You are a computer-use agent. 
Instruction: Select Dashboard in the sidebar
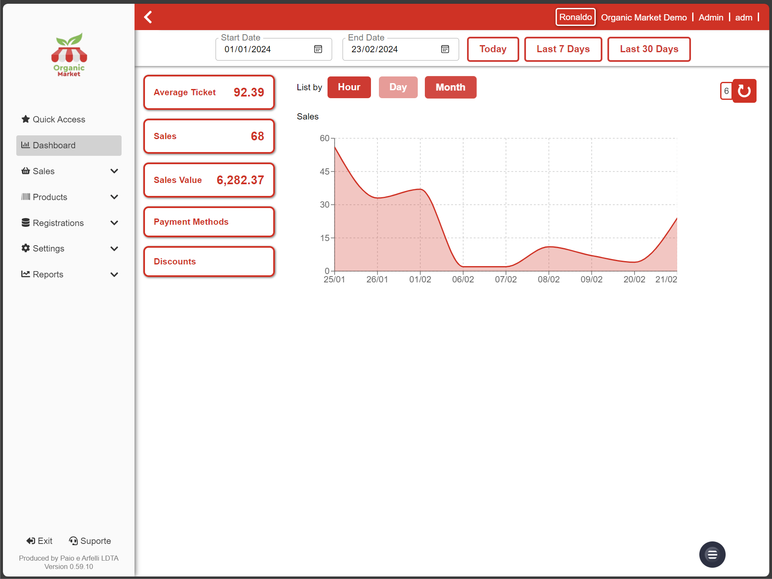69,145
